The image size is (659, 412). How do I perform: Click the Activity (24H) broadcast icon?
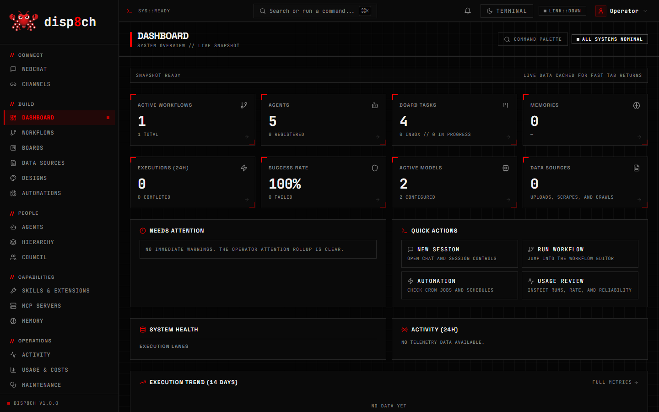tap(405, 330)
